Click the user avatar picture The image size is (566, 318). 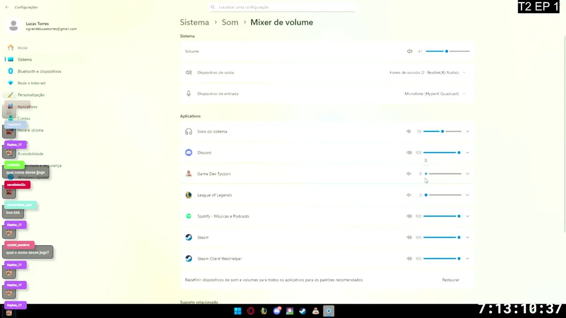14,26
